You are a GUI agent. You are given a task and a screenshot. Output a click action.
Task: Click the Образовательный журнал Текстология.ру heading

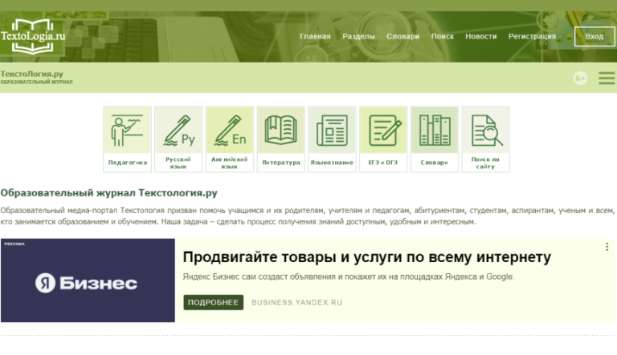point(109,193)
